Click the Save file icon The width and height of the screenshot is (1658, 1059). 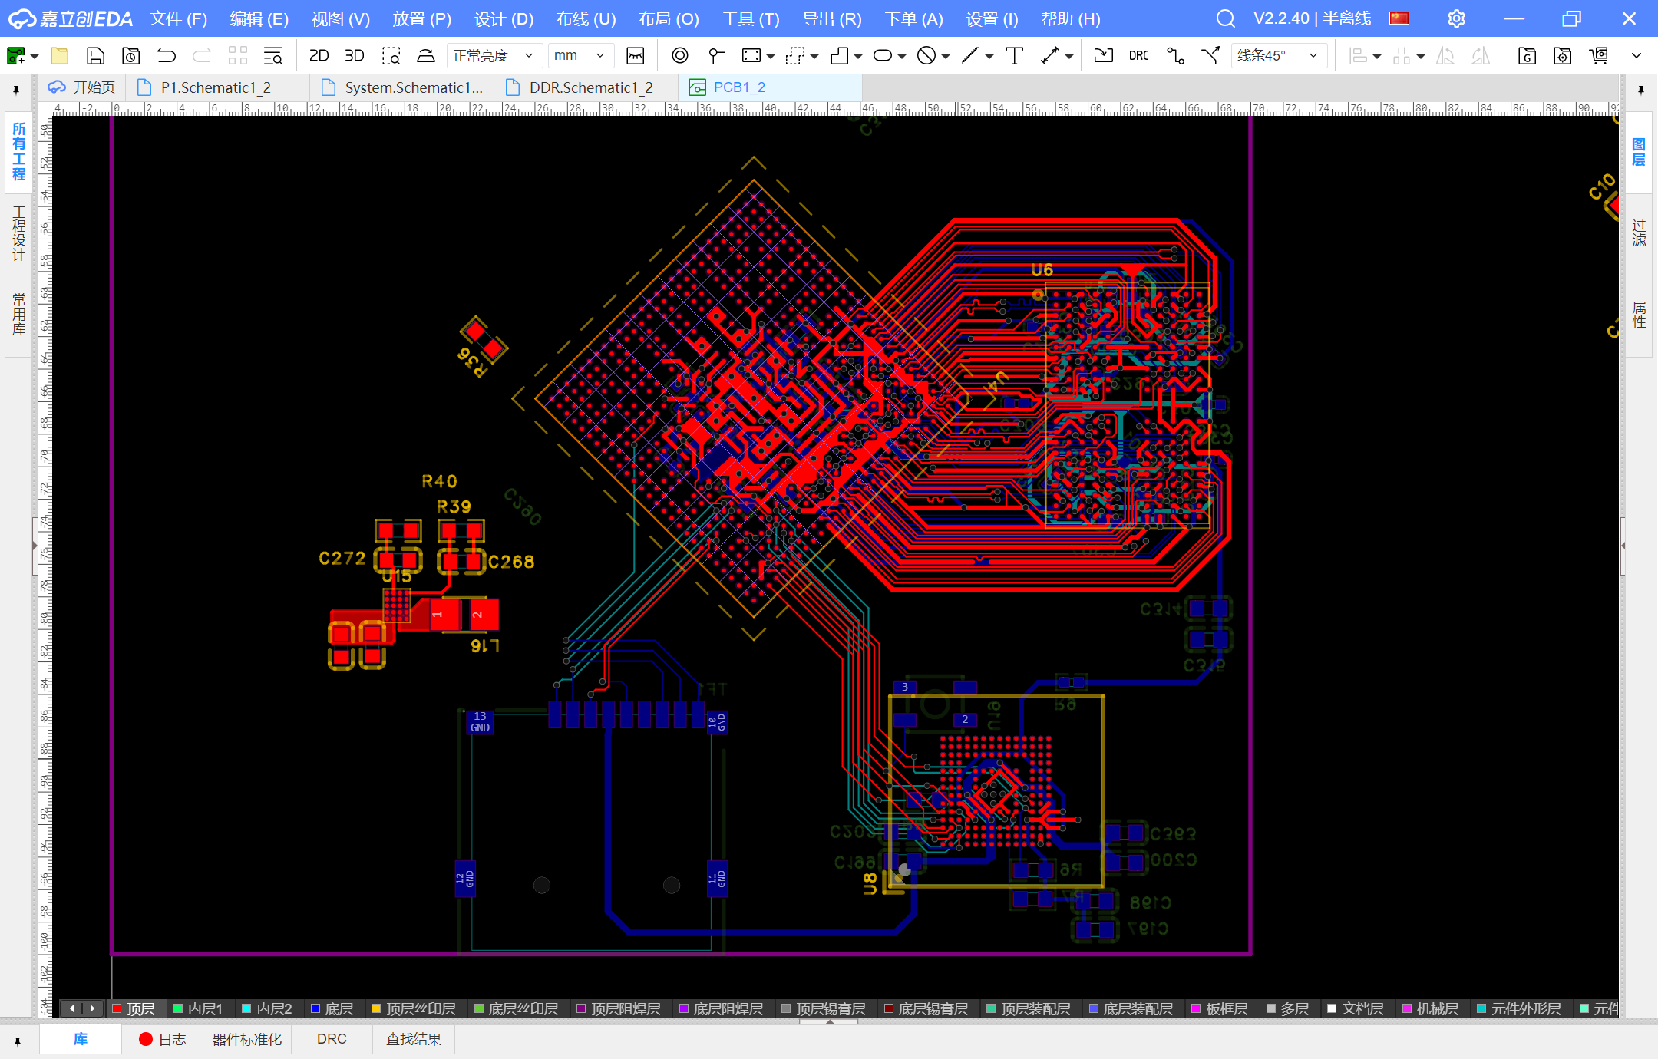coord(95,56)
